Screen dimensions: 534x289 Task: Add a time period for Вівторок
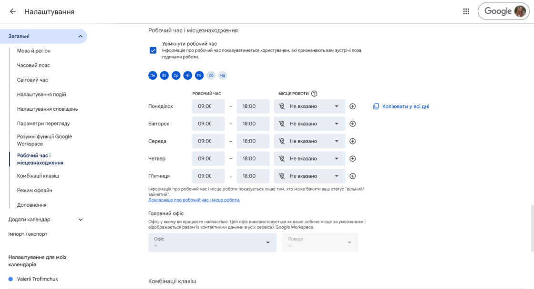tap(352, 124)
